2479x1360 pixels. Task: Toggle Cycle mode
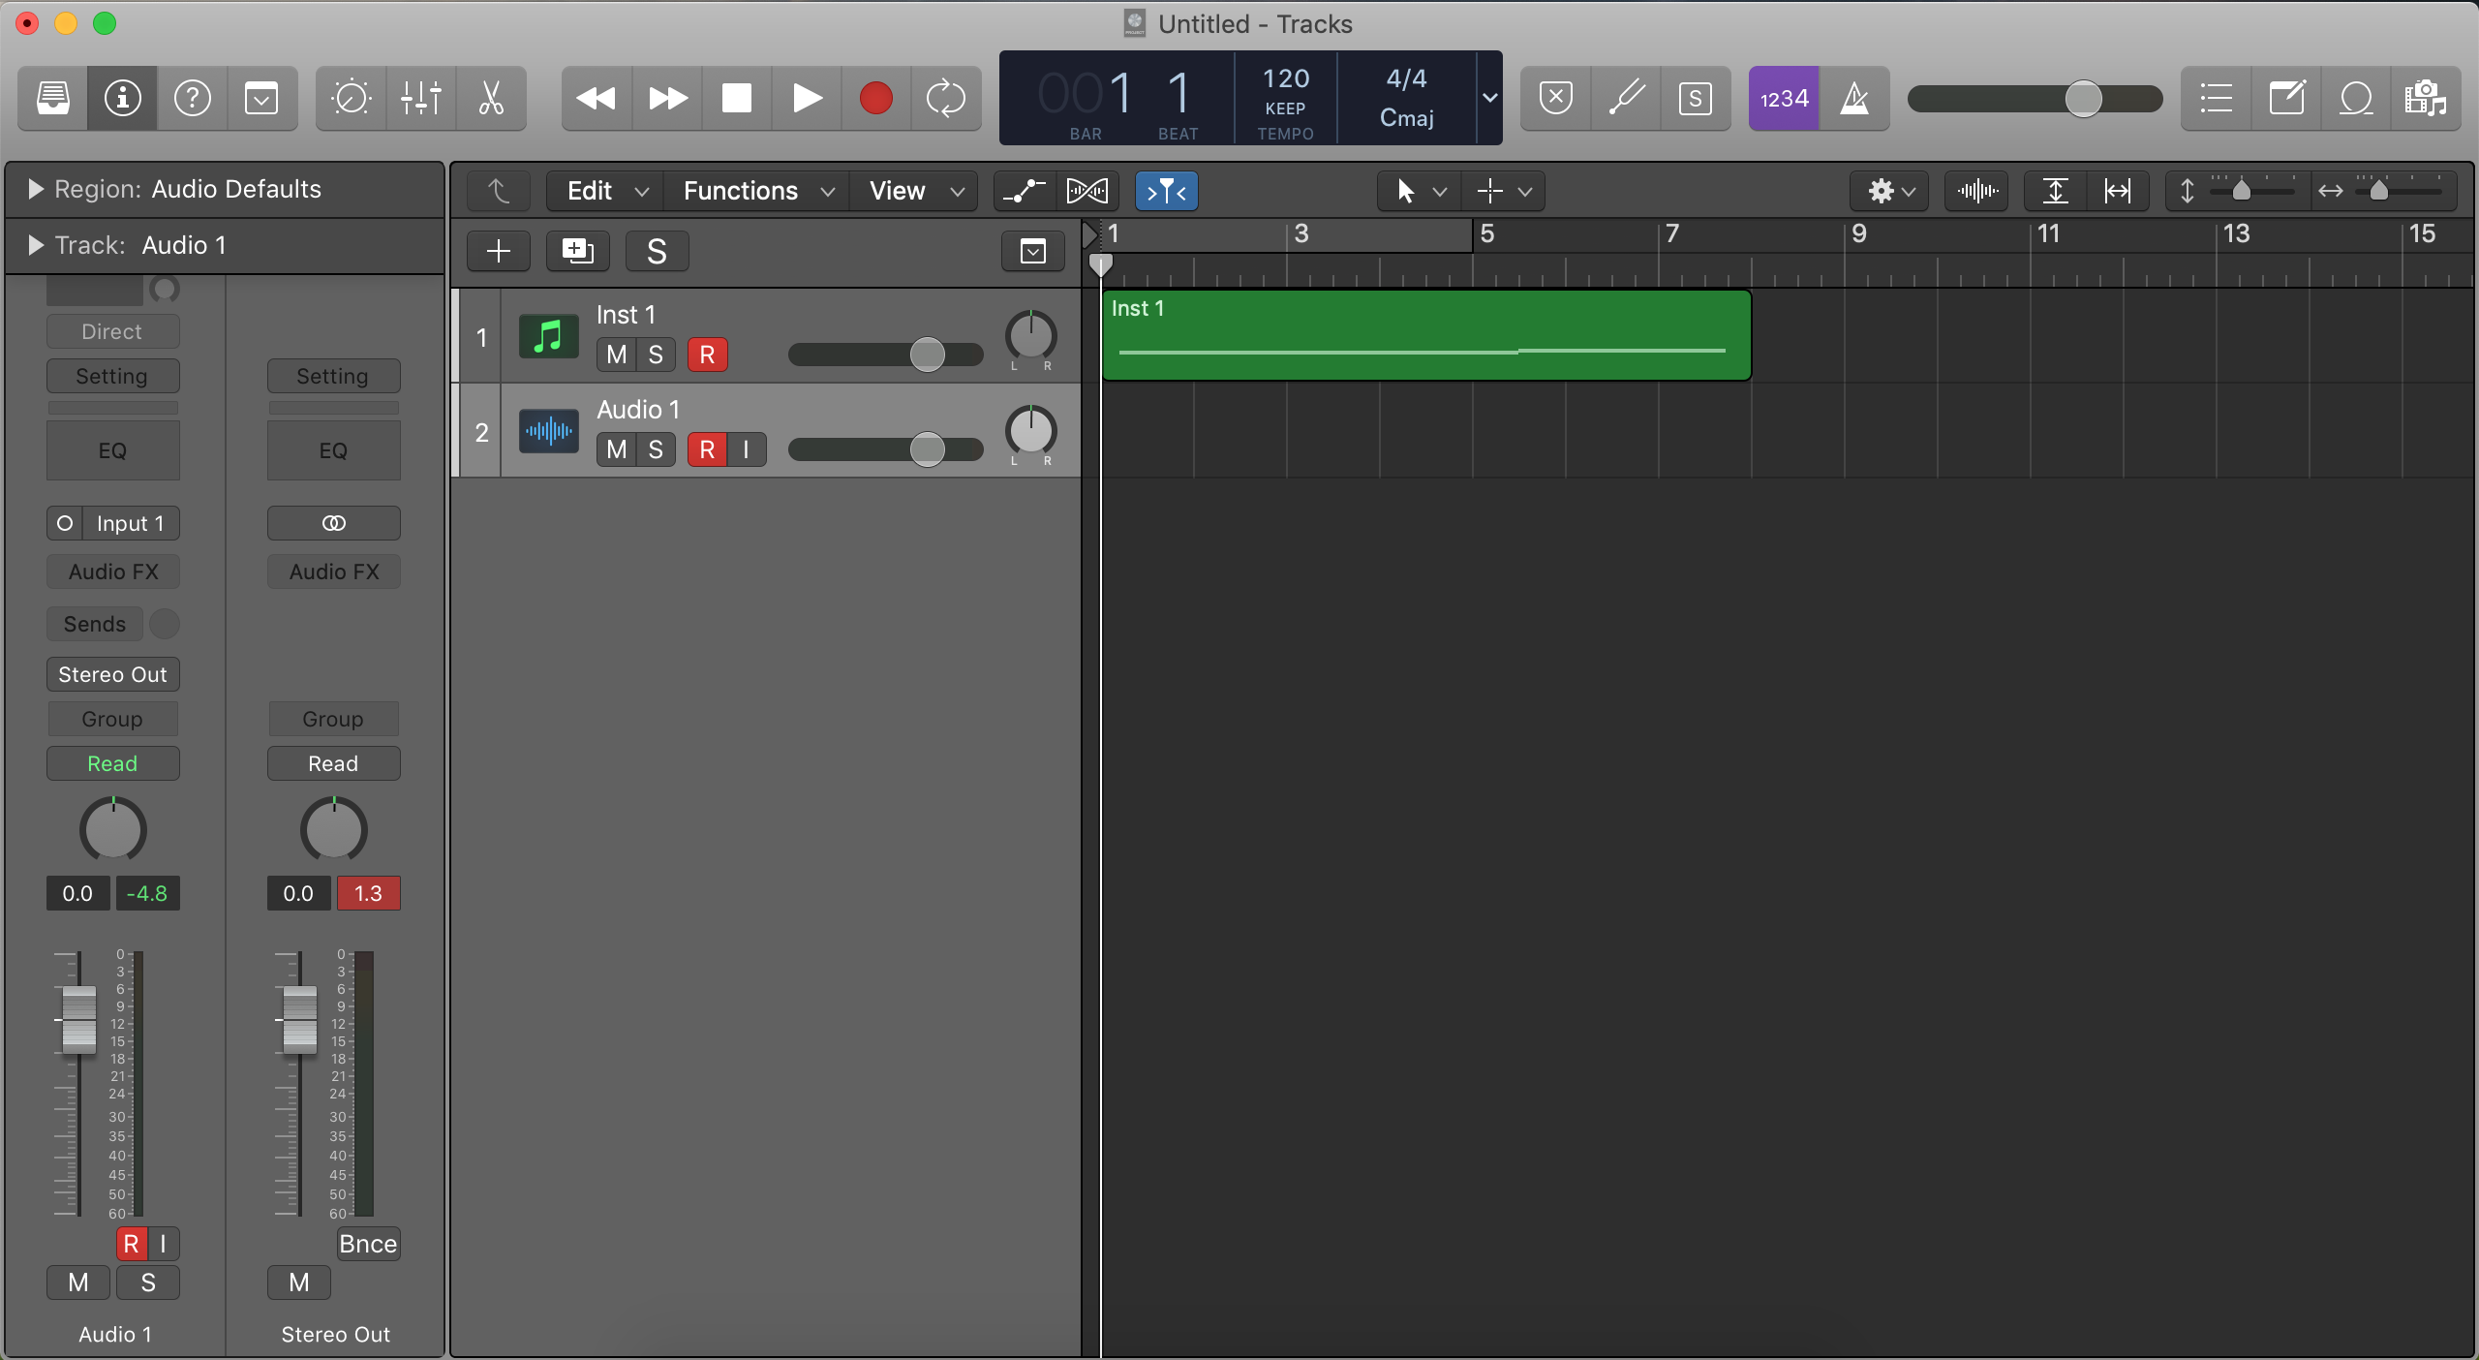pos(946,98)
